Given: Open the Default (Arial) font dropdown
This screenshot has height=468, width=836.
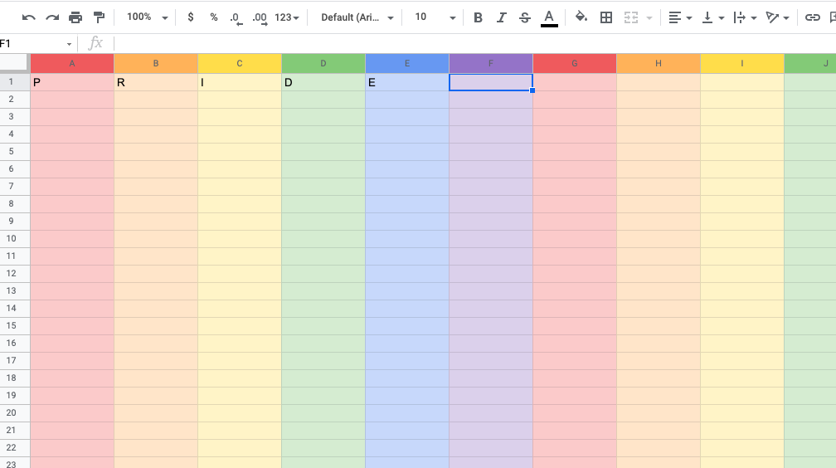Looking at the screenshot, I should (x=357, y=17).
